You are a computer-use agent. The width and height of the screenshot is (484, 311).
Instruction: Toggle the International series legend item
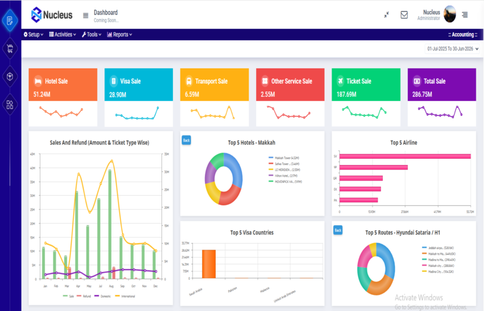(x=125, y=296)
